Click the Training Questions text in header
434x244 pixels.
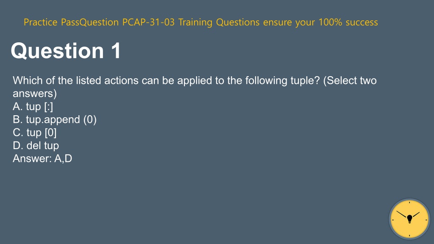click(x=219, y=22)
